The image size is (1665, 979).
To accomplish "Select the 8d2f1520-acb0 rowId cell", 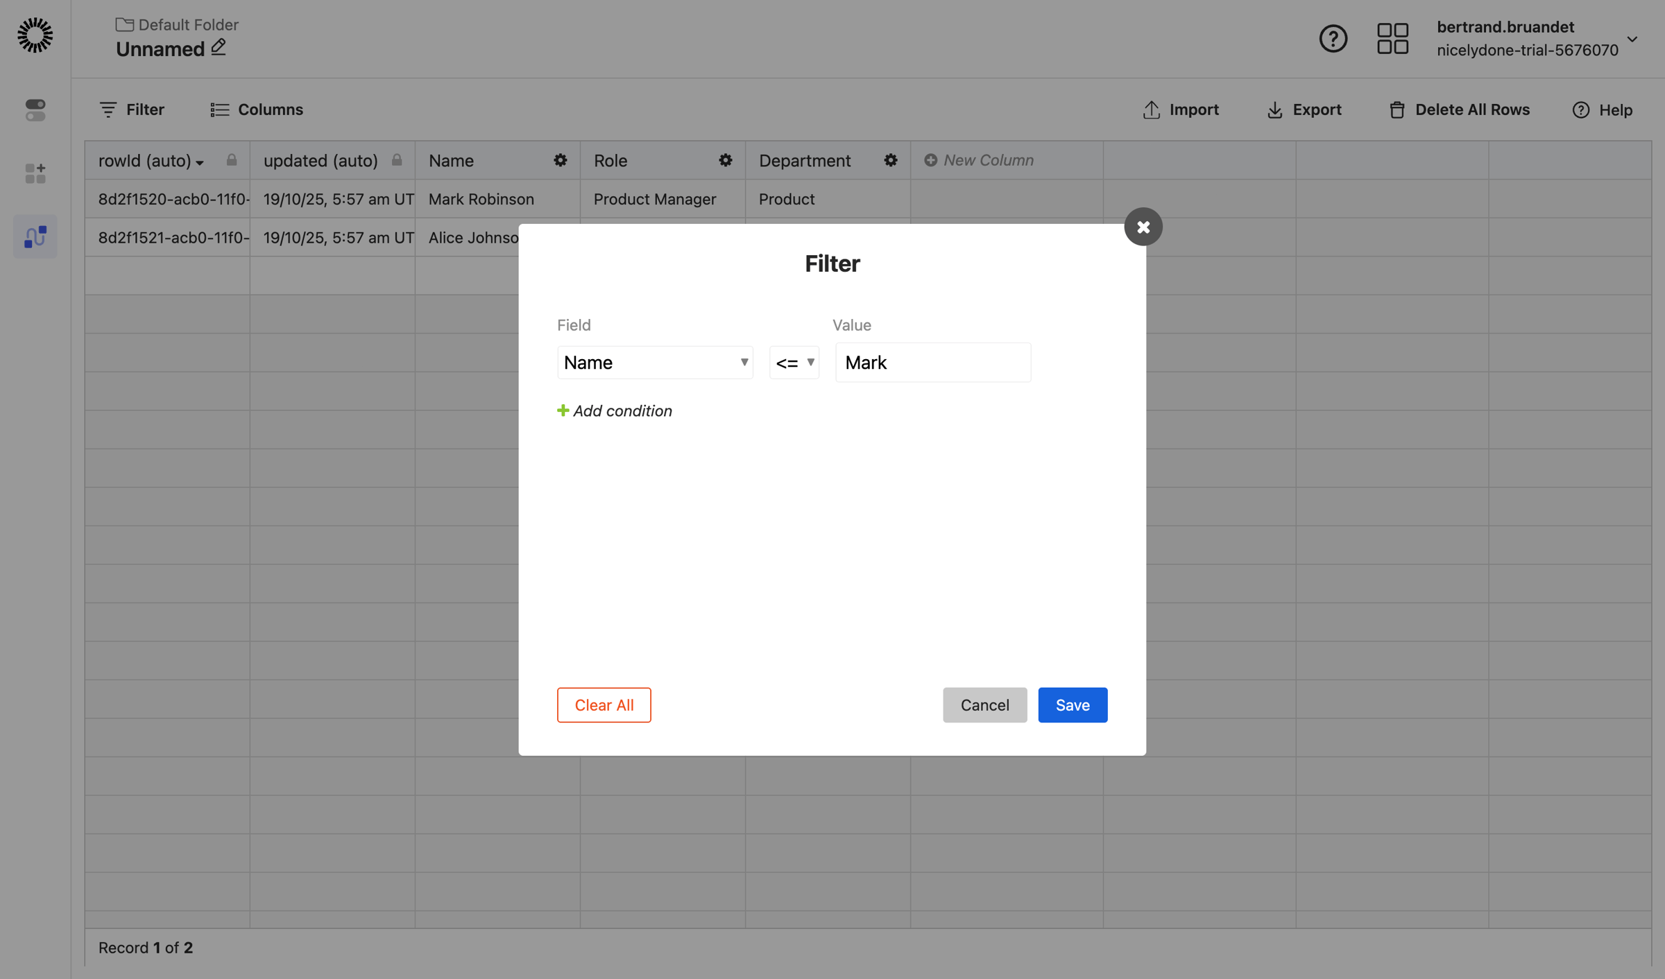I will (167, 199).
